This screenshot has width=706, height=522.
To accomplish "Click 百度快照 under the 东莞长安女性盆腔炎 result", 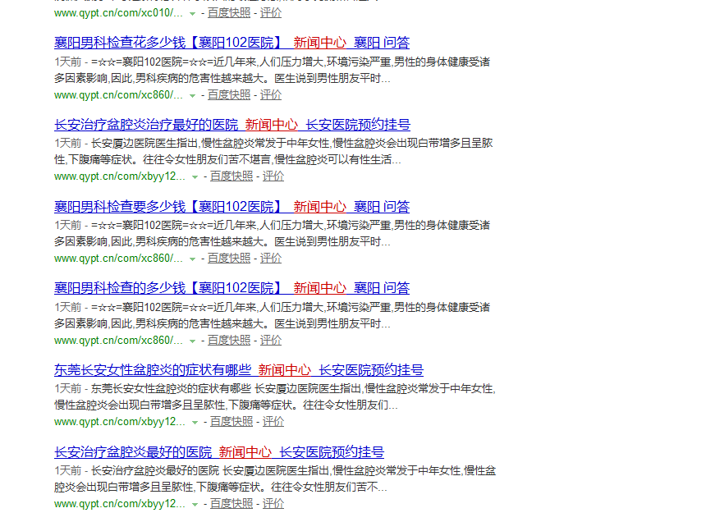I will click(230, 421).
